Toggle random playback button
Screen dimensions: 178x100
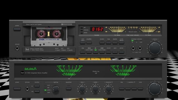pyautogui.click(x=102, y=43)
